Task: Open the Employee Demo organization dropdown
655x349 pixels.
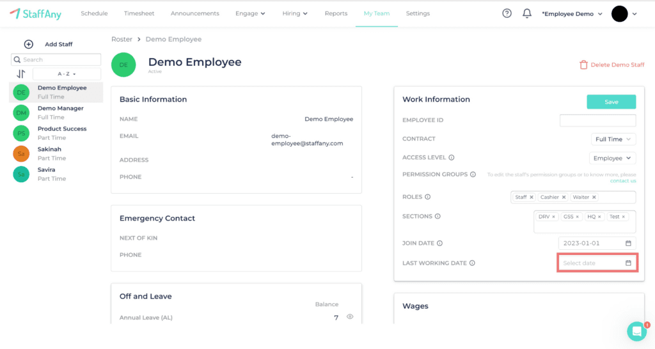Action: (572, 14)
